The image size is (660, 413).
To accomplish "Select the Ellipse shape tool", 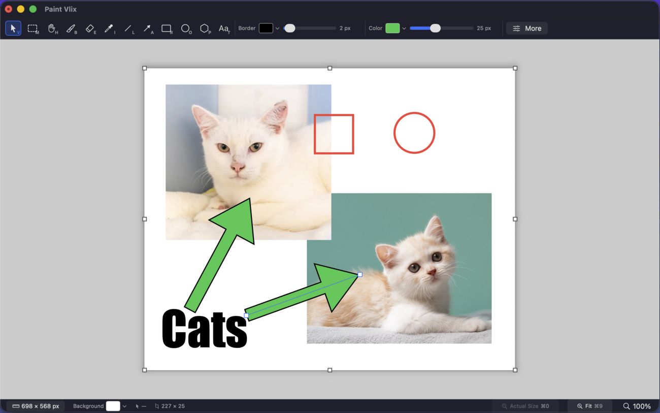I will [x=186, y=28].
